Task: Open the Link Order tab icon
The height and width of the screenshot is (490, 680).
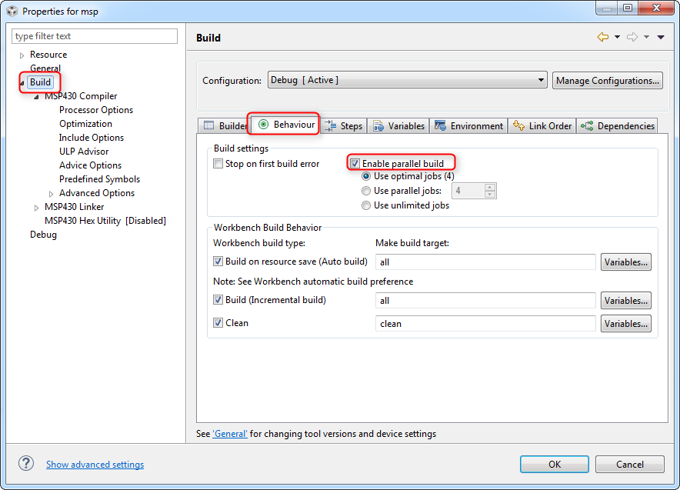Action: [x=518, y=125]
